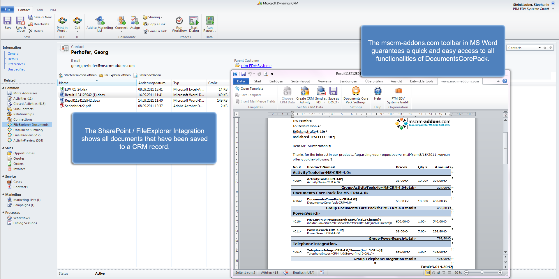The width and height of the screenshot is (559, 279).
Task: Click Englisch (USA) language in status bar
Action: [304, 273]
